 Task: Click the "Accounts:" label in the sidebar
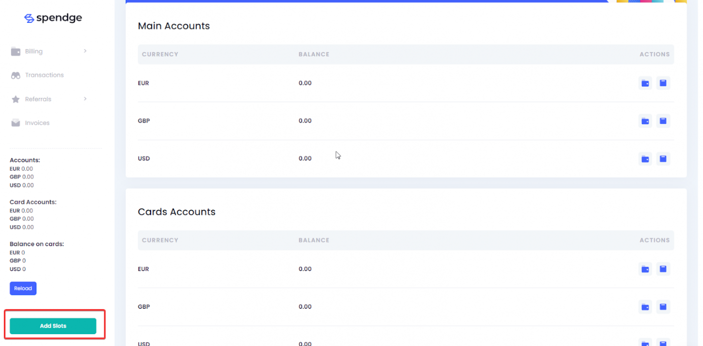point(25,160)
